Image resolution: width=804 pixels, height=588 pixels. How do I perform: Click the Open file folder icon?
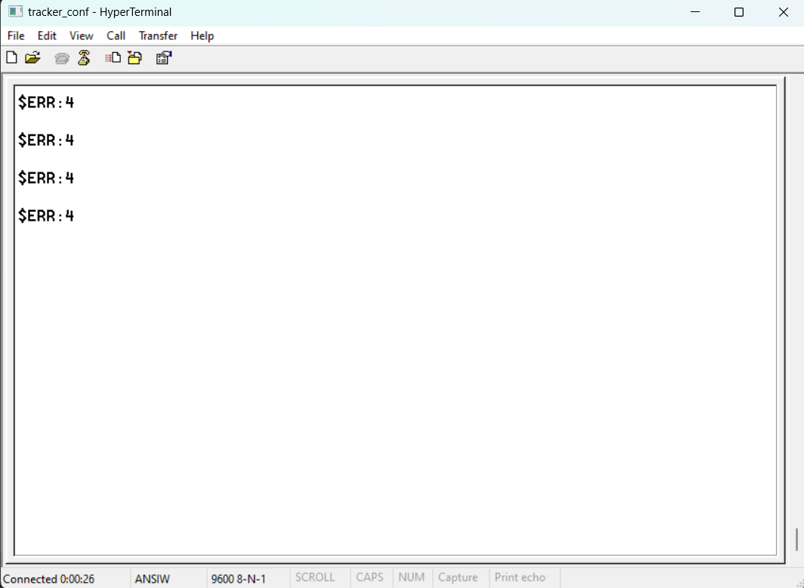(x=32, y=57)
